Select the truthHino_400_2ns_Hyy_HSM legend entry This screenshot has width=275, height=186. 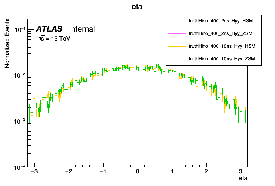222,21
